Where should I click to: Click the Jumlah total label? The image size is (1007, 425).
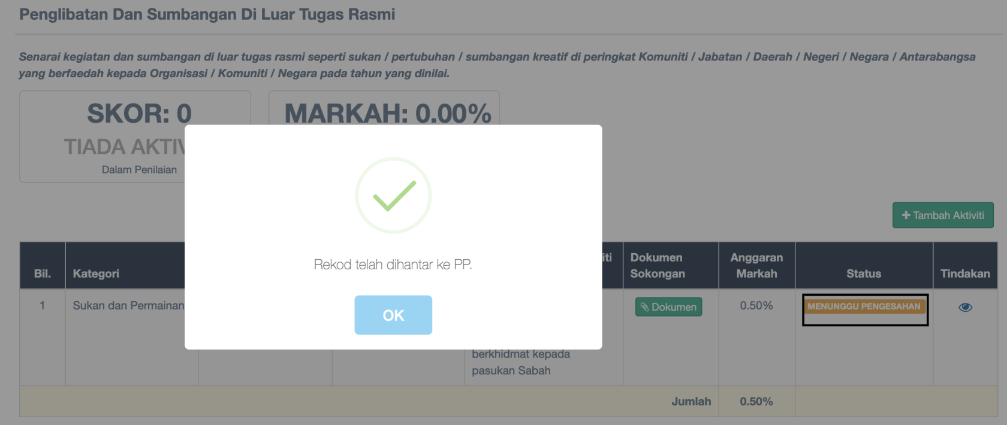pyautogui.click(x=691, y=402)
